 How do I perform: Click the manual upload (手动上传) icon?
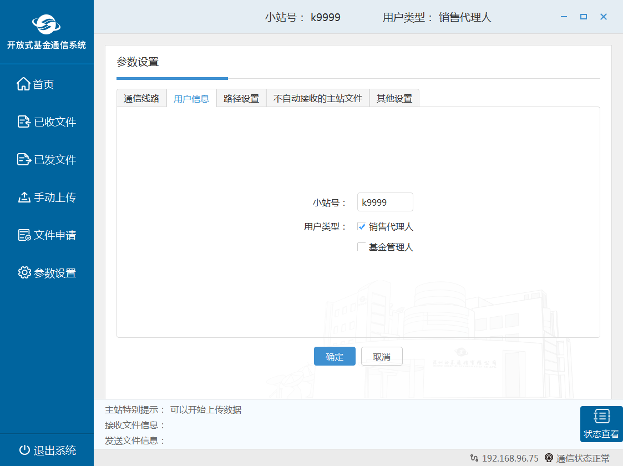[x=24, y=197]
